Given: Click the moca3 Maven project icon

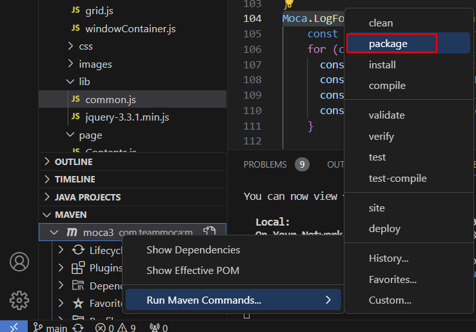Looking at the screenshot, I should [x=72, y=232].
